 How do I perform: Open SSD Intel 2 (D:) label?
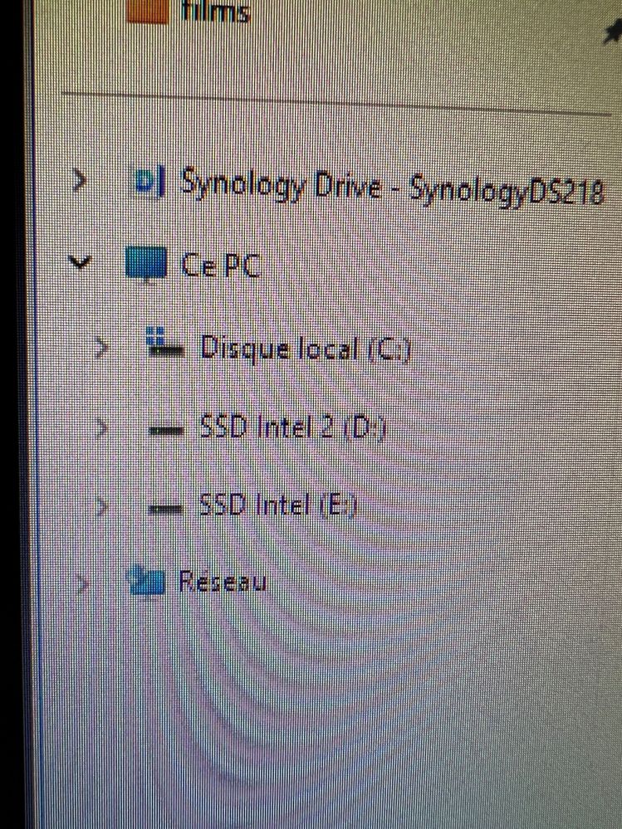(293, 427)
